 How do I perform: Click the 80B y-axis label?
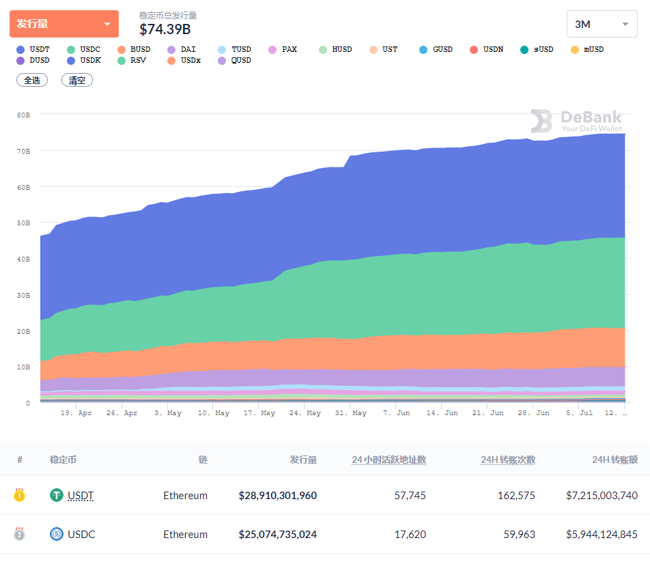(x=24, y=115)
